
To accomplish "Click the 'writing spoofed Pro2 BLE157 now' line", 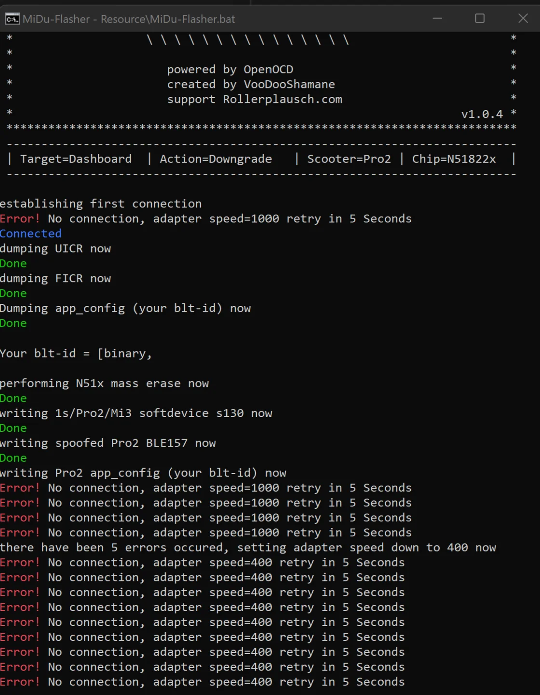I will 108,443.
